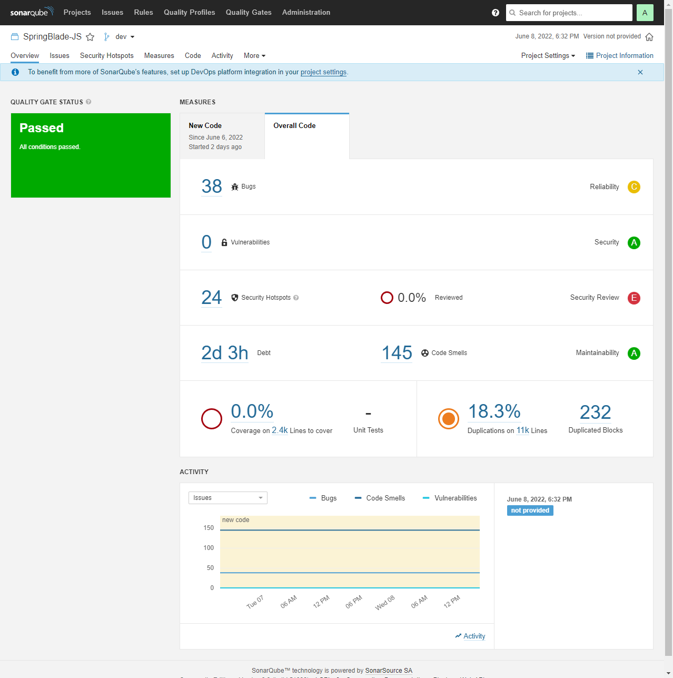Image resolution: width=673 pixels, height=678 pixels.
Task: Click the Vulnerabilities lock icon
Action: point(224,242)
